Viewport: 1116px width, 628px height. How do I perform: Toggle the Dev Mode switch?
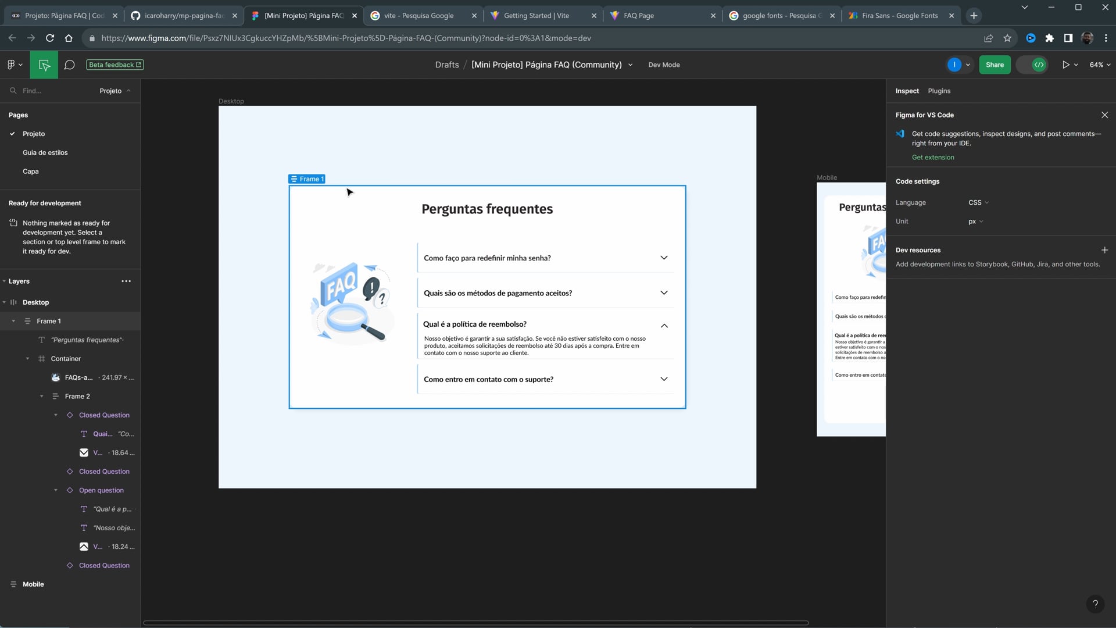[x=1033, y=65]
